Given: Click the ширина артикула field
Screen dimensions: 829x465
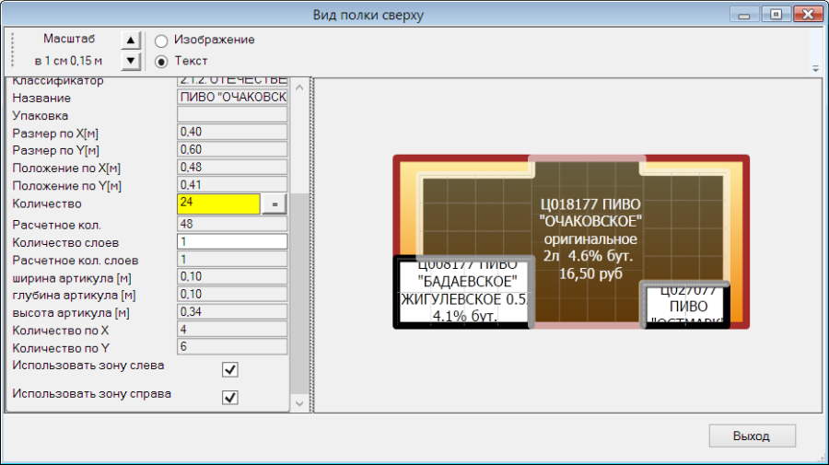Looking at the screenshot, I should pyautogui.click(x=232, y=276).
